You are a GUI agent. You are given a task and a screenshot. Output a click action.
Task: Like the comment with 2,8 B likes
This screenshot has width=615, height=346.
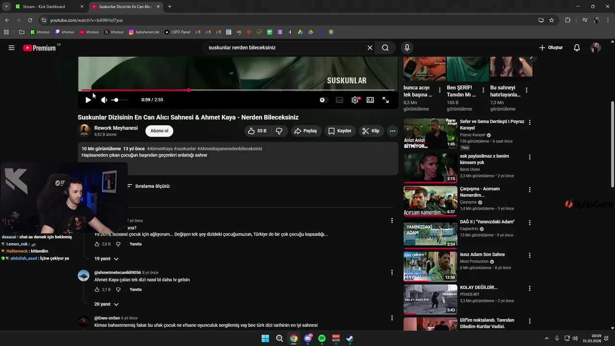click(x=97, y=244)
